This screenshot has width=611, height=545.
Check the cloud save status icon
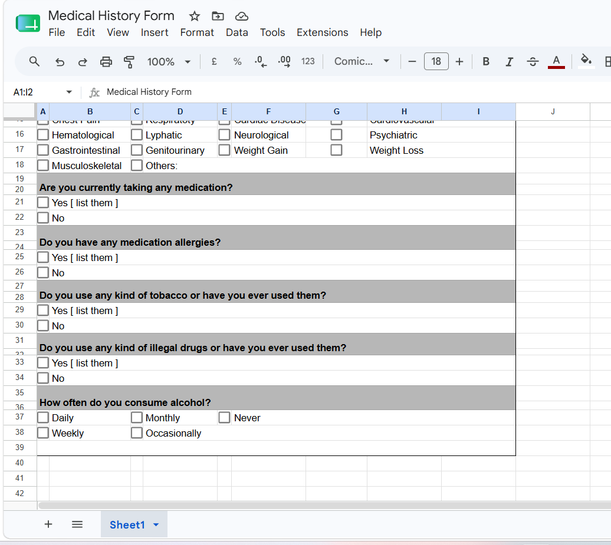pos(242,16)
